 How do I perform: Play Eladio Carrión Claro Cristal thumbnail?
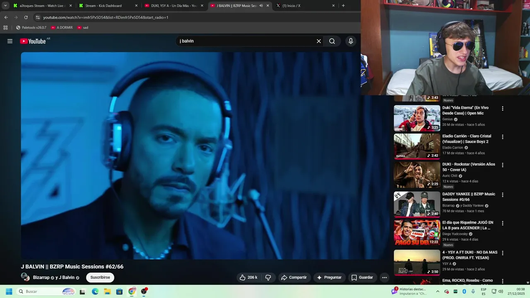pyautogui.click(x=417, y=146)
